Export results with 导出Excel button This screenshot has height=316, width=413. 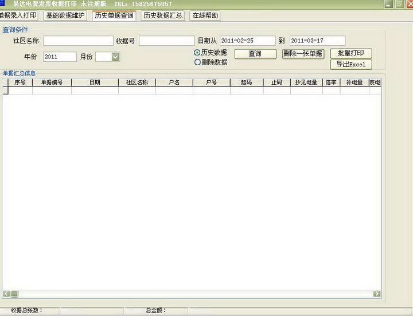click(350, 64)
